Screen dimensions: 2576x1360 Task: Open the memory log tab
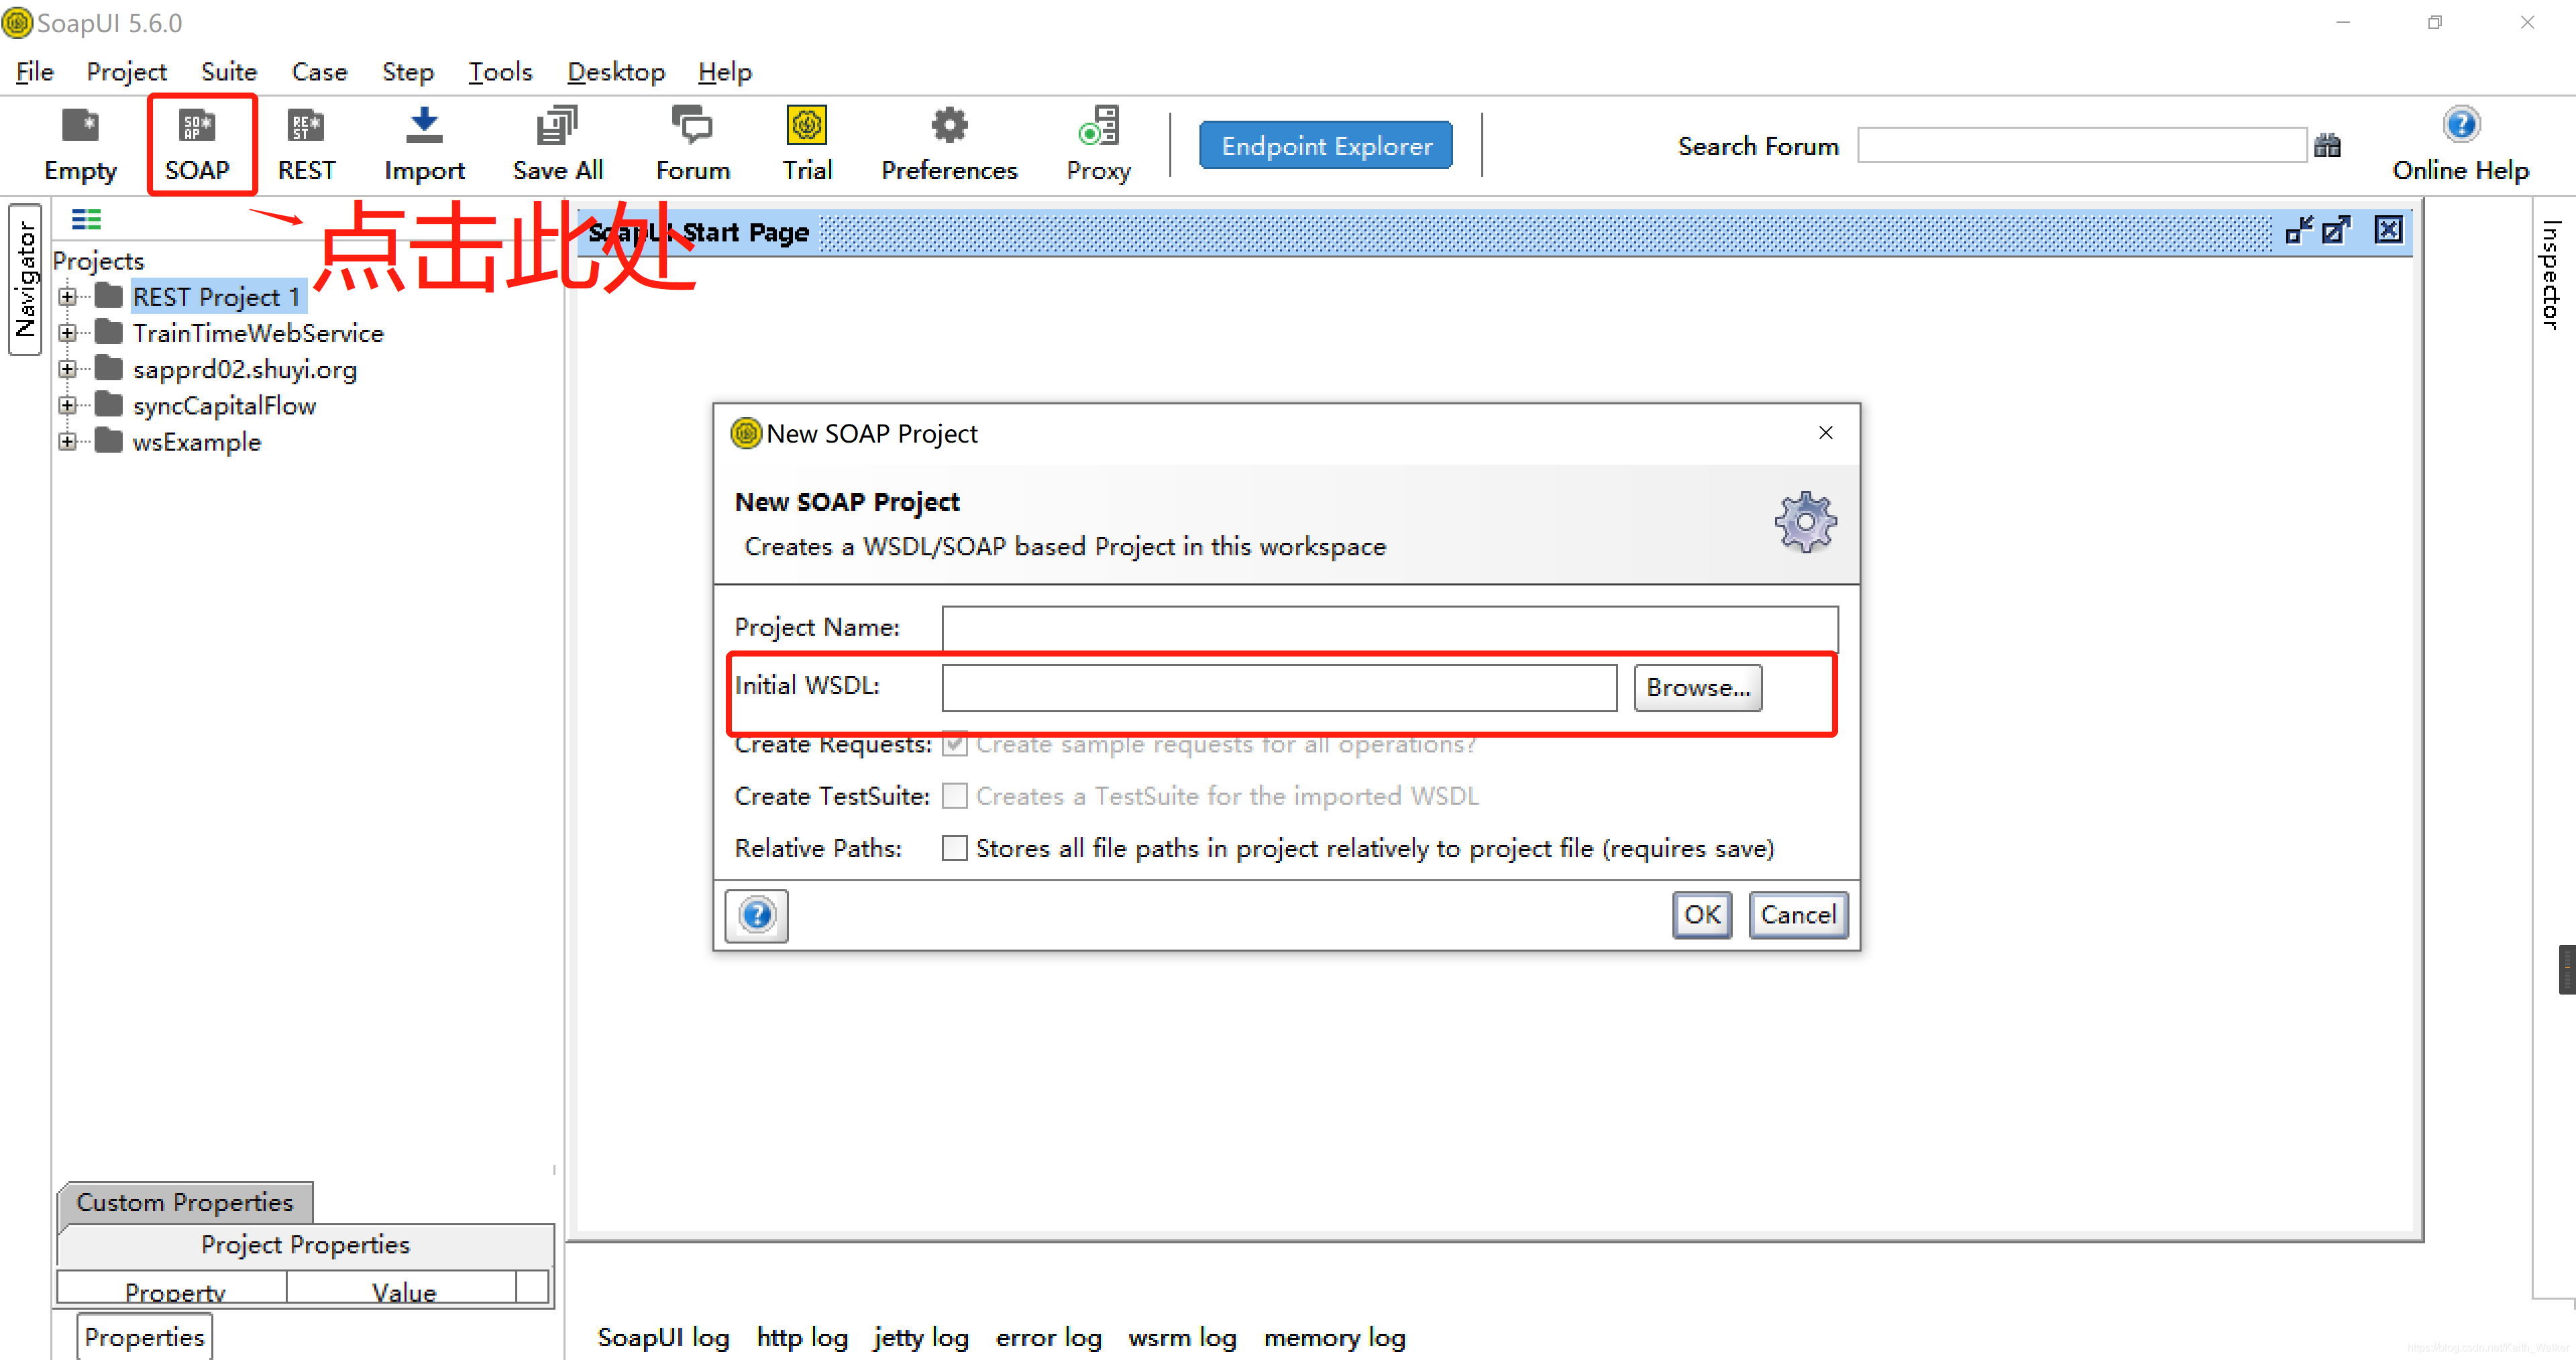coord(1334,1337)
